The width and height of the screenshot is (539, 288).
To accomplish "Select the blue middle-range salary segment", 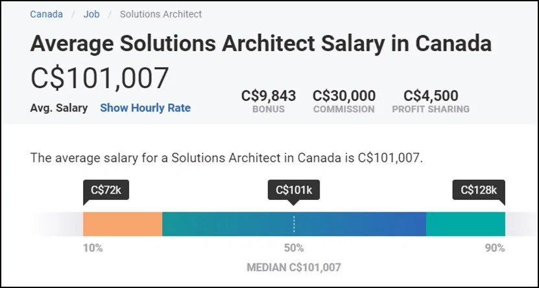I will 294,224.
